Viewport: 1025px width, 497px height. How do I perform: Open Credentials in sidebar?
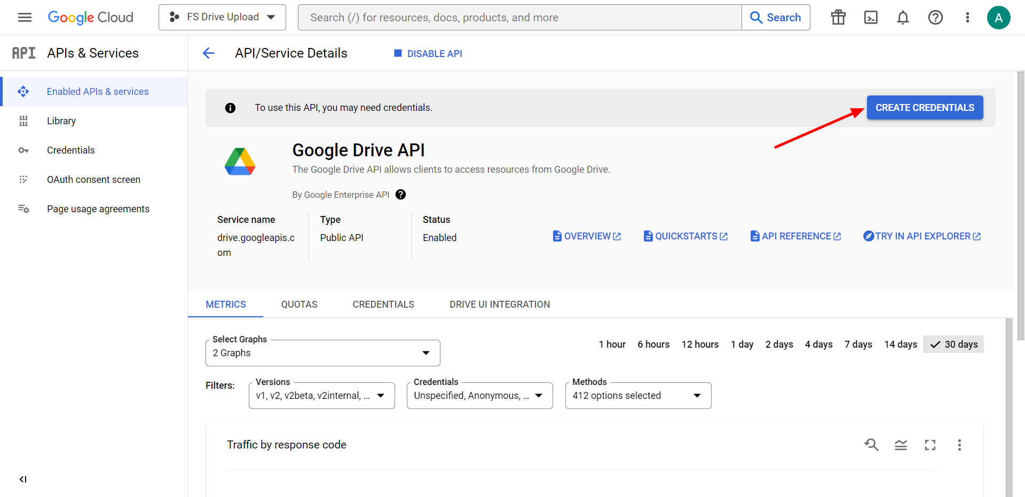[x=71, y=150]
